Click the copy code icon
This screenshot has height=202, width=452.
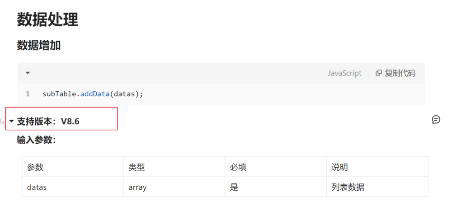379,73
